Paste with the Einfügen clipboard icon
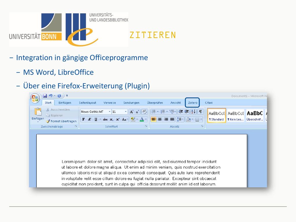Image resolution: width=296 pixels, height=222 pixels. (38, 112)
